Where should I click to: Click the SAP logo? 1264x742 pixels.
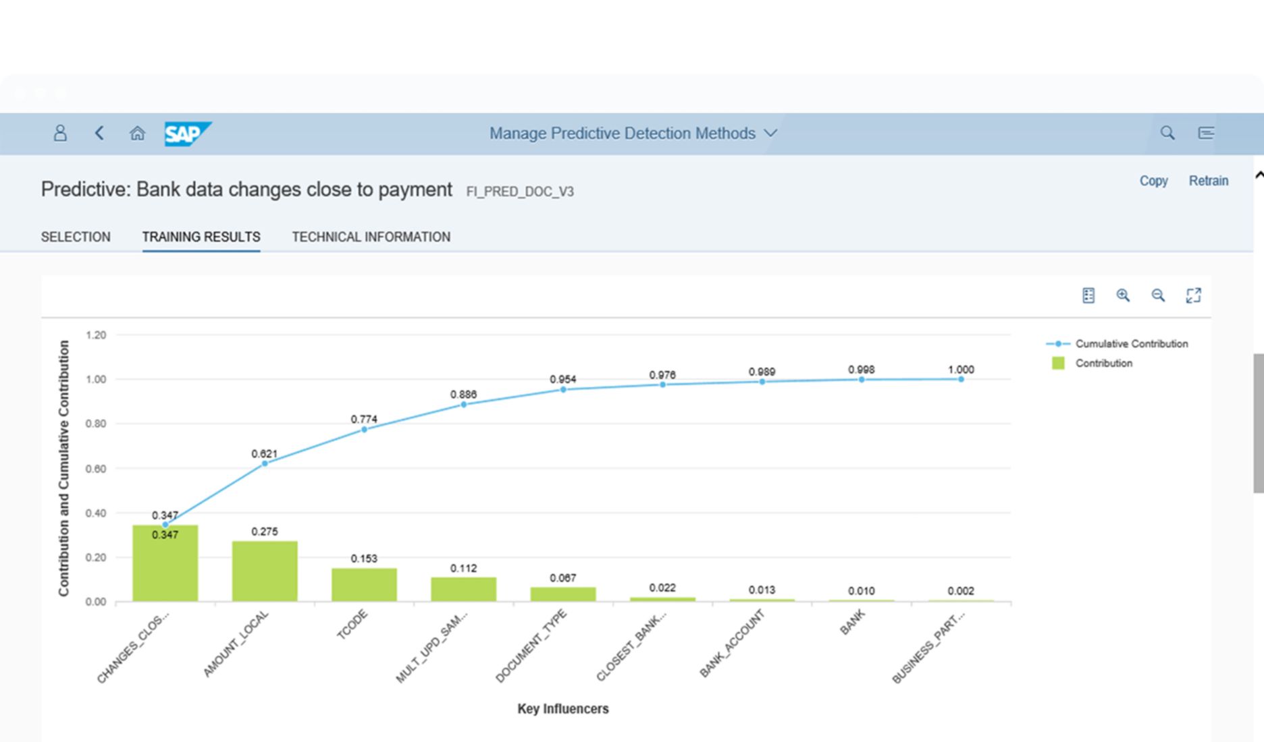(x=187, y=134)
